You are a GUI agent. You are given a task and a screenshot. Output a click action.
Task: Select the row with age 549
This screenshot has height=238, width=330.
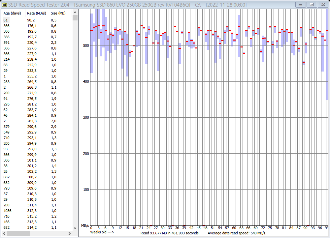tap(37, 132)
